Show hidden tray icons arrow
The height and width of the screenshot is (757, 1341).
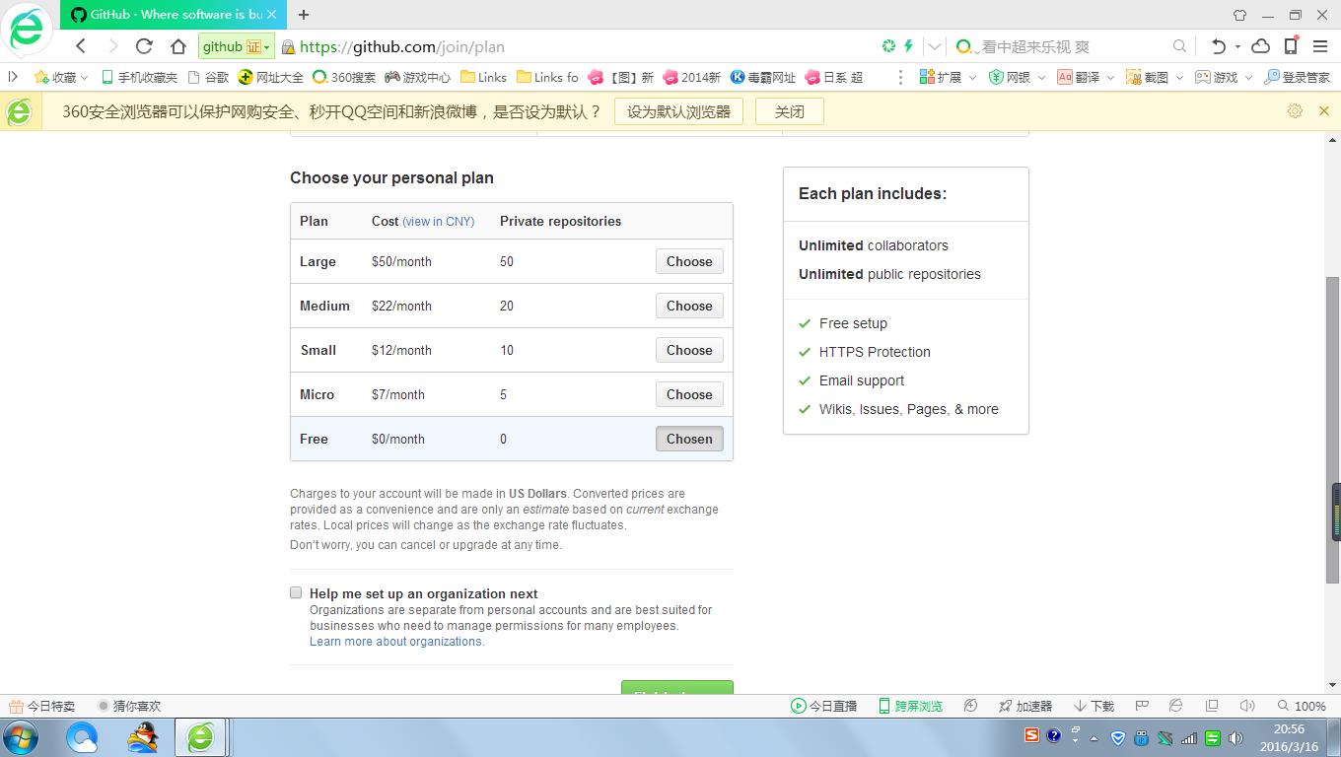[x=1092, y=737]
